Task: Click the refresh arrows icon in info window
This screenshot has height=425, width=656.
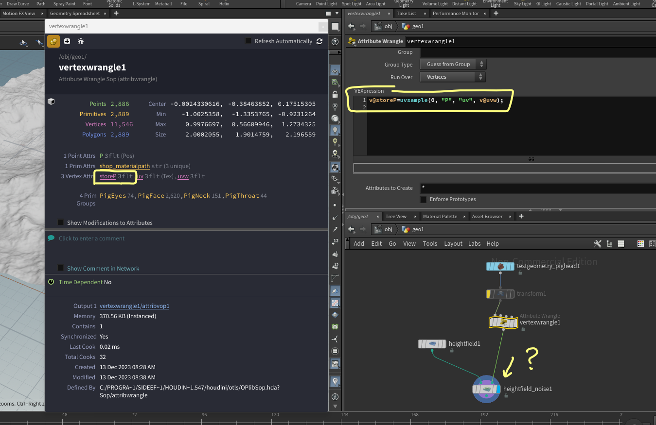Action: click(319, 41)
